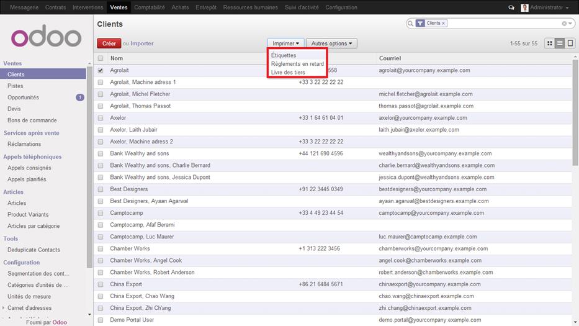Sort the list by Nom column
Screen dimensions: 579x326
tap(116, 58)
